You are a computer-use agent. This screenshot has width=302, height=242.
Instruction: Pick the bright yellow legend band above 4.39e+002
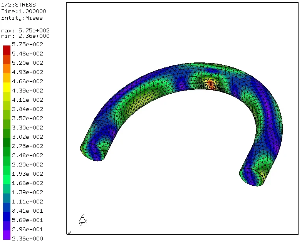pyautogui.click(x=7, y=87)
